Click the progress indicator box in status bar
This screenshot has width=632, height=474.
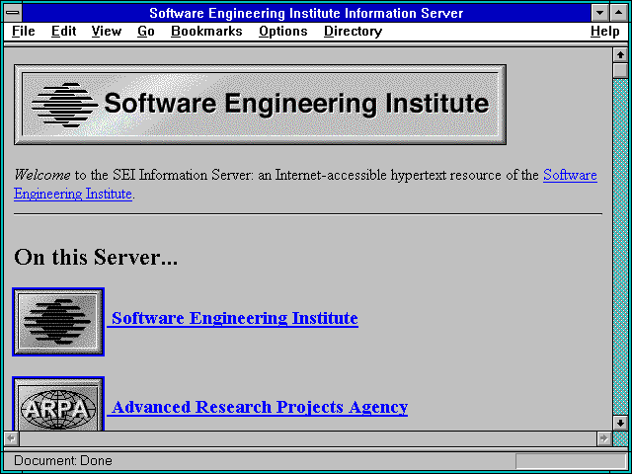coord(571,461)
